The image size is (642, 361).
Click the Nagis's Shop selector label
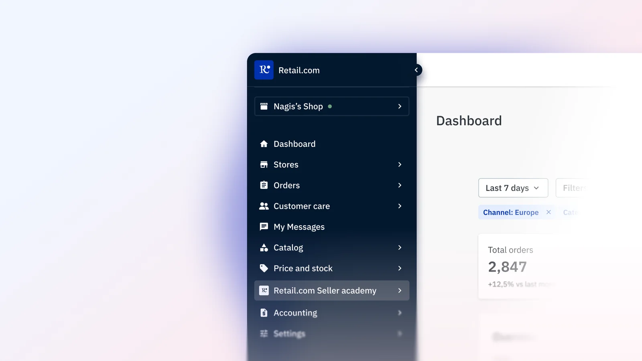pyautogui.click(x=298, y=106)
